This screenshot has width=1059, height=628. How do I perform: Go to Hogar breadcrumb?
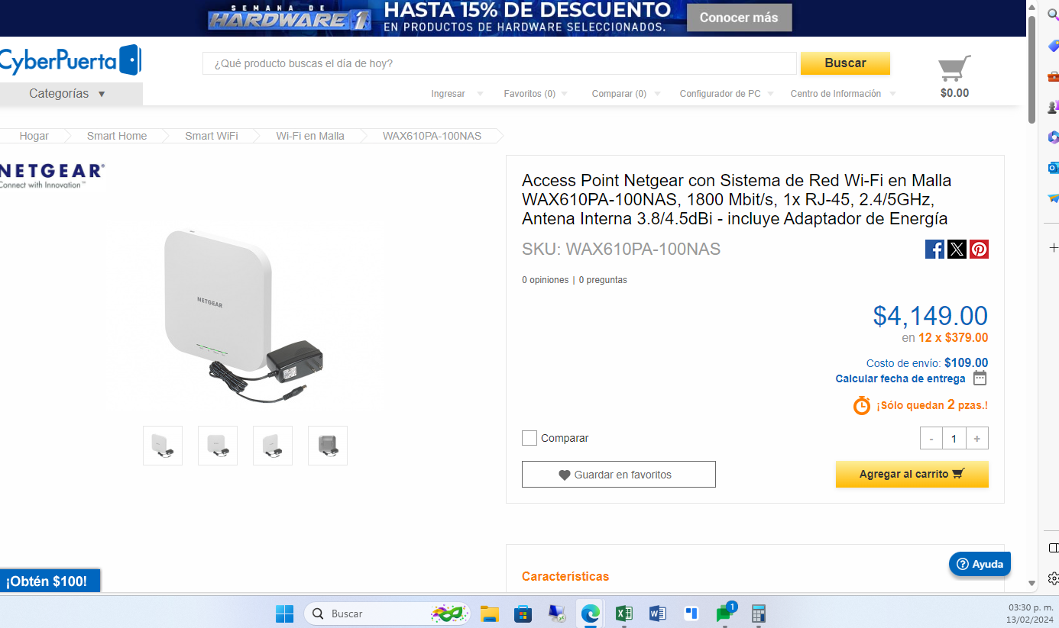tap(34, 136)
